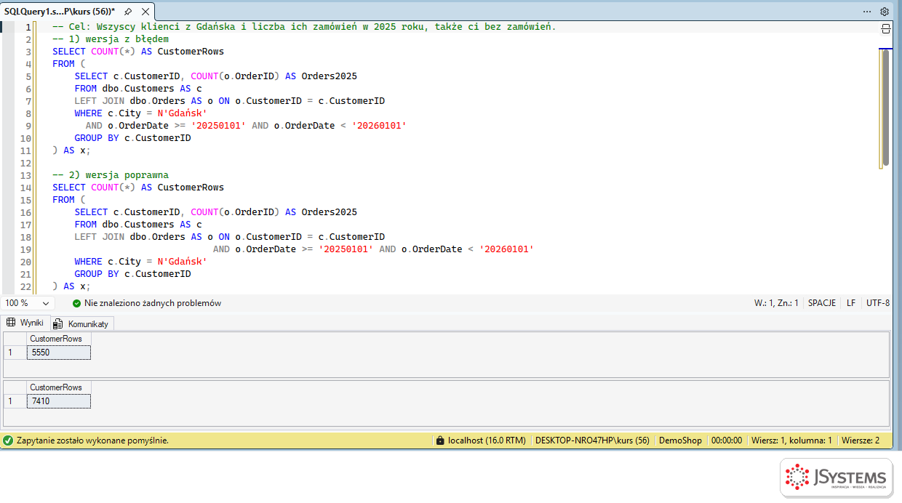The width and height of the screenshot is (902, 503).
Task: Click the CustomerRows header above 5550
Action: tap(59, 339)
